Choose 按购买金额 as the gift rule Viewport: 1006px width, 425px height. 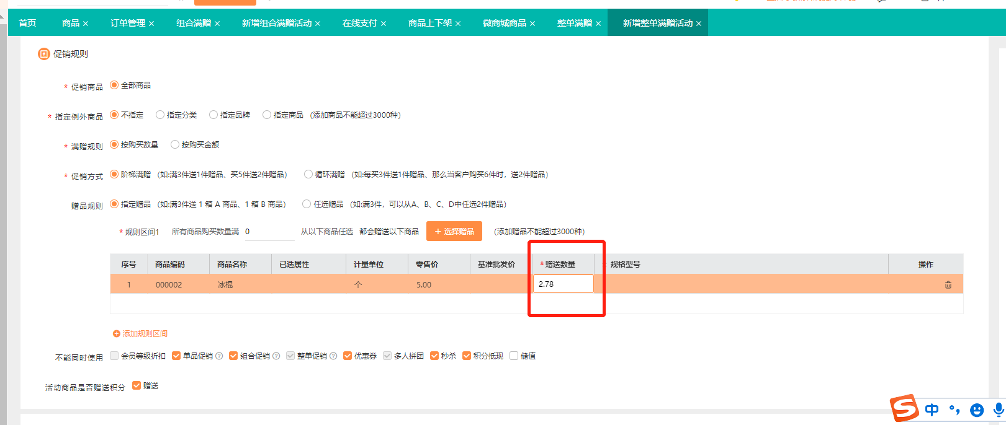tap(175, 145)
